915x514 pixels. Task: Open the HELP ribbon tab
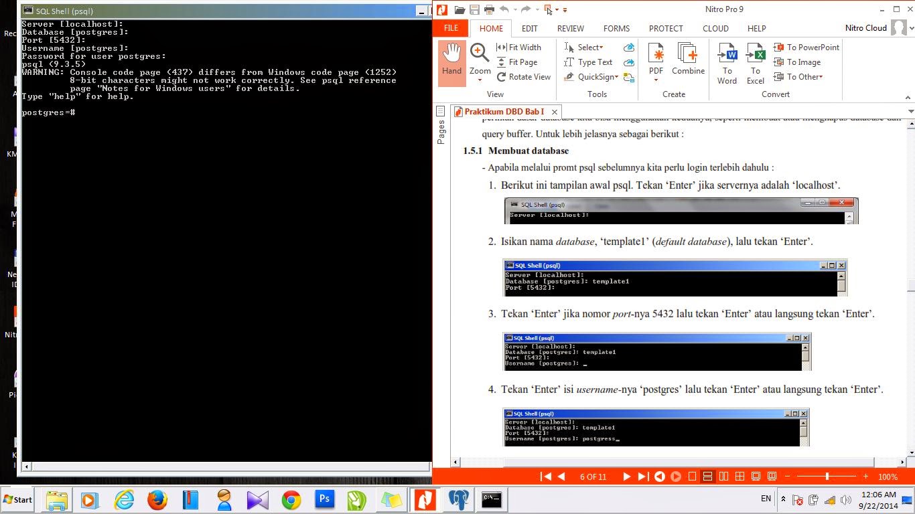757,29
